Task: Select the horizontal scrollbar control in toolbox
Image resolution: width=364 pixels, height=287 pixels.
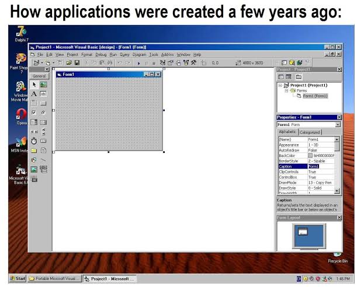Action: 34,132
